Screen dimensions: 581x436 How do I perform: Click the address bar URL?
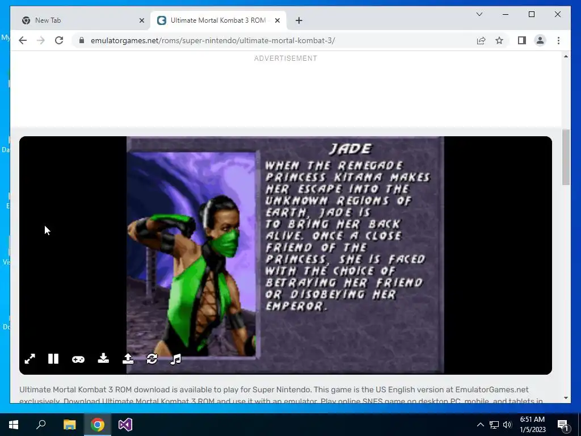[x=213, y=40]
